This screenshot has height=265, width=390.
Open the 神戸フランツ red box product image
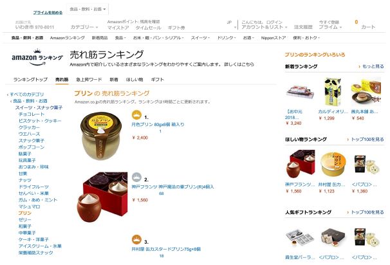pyautogui.click(x=102, y=197)
